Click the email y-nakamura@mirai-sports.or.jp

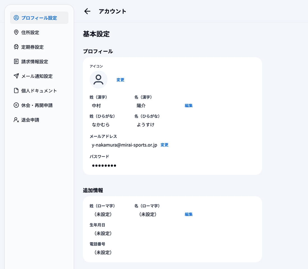point(124,145)
